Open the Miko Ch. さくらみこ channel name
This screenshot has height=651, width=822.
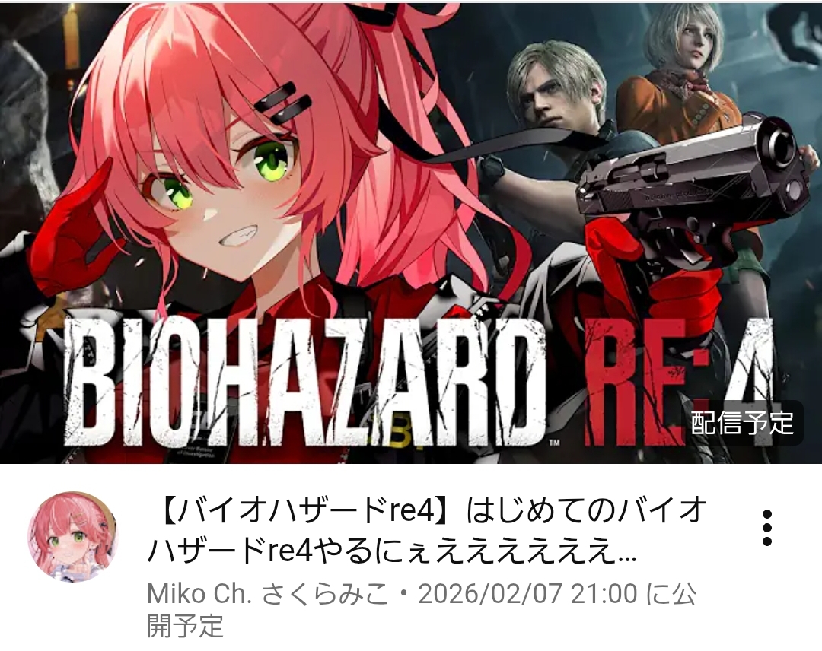tap(269, 594)
